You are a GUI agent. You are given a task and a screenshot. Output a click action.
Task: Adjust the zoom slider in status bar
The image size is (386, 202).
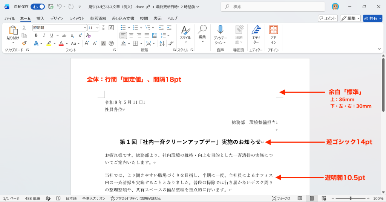tap(350, 198)
